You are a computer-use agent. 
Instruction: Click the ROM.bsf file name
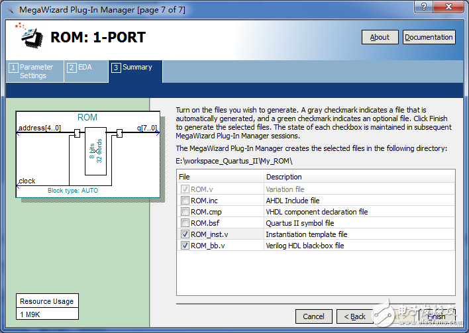pyautogui.click(x=205, y=223)
